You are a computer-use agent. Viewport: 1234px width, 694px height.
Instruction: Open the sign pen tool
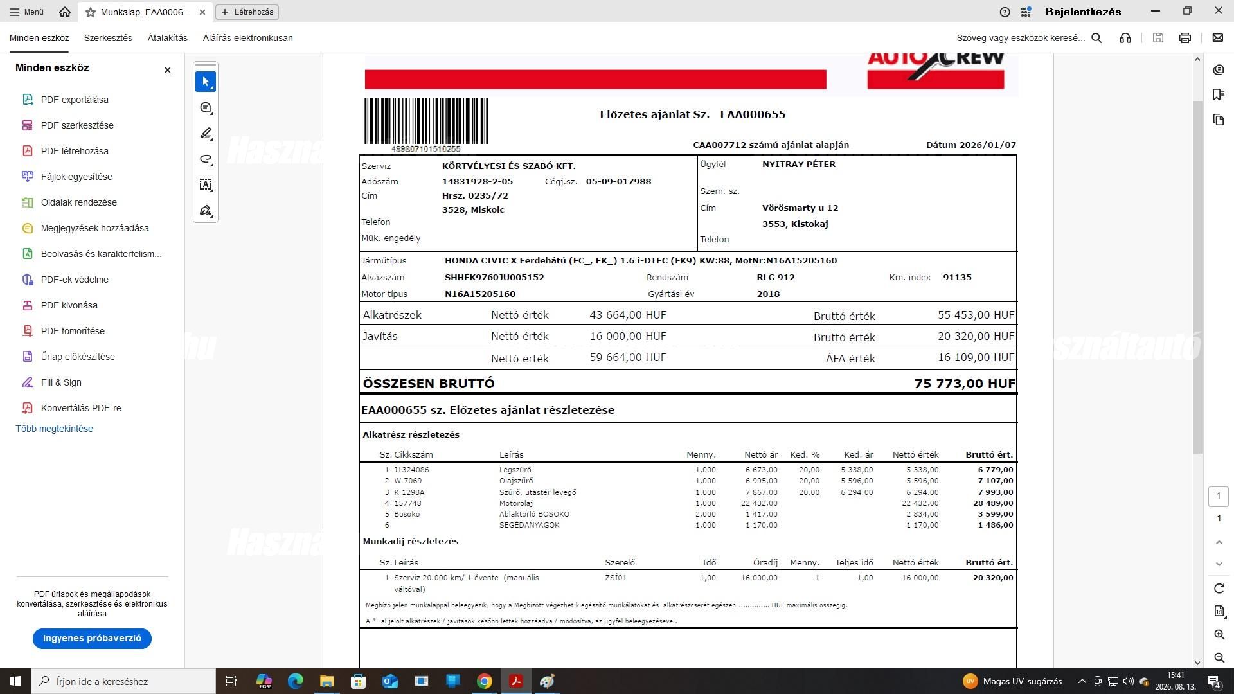point(206,211)
